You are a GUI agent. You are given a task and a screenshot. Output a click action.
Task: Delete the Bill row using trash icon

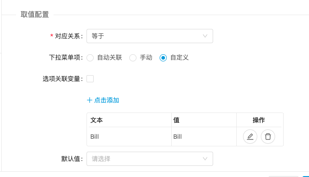pyautogui.click(x=268, y=137)
